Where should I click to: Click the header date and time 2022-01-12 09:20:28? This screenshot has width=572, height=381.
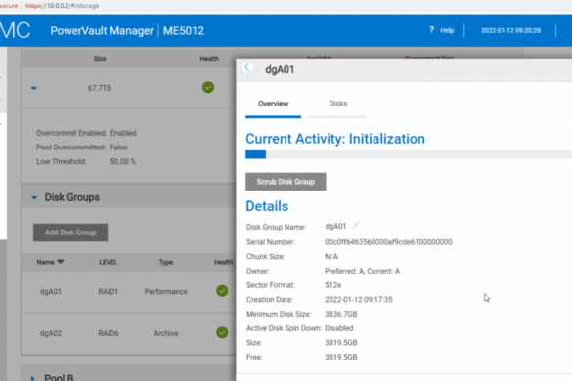click(x=510, y=30)
